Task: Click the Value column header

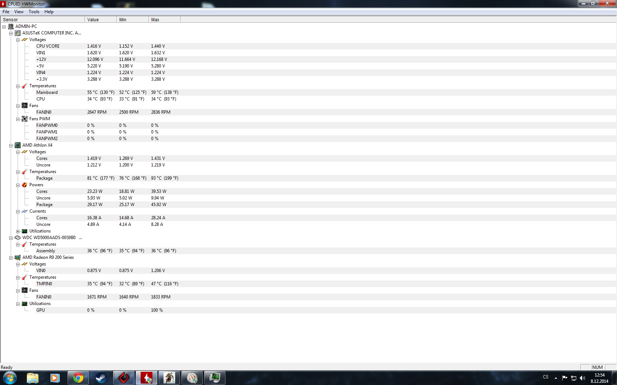Action: coord(101,20)
